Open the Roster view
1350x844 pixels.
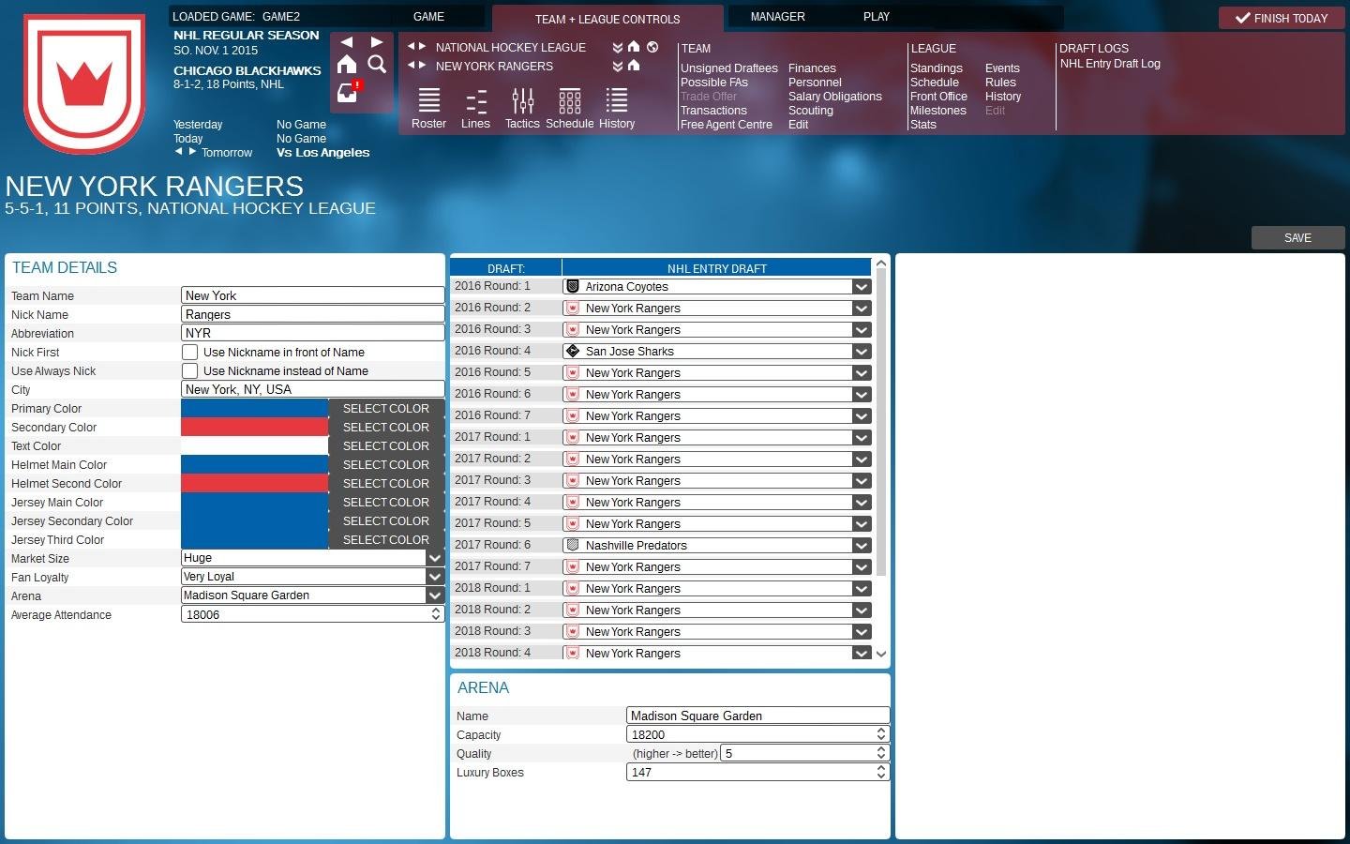point(428,106)
